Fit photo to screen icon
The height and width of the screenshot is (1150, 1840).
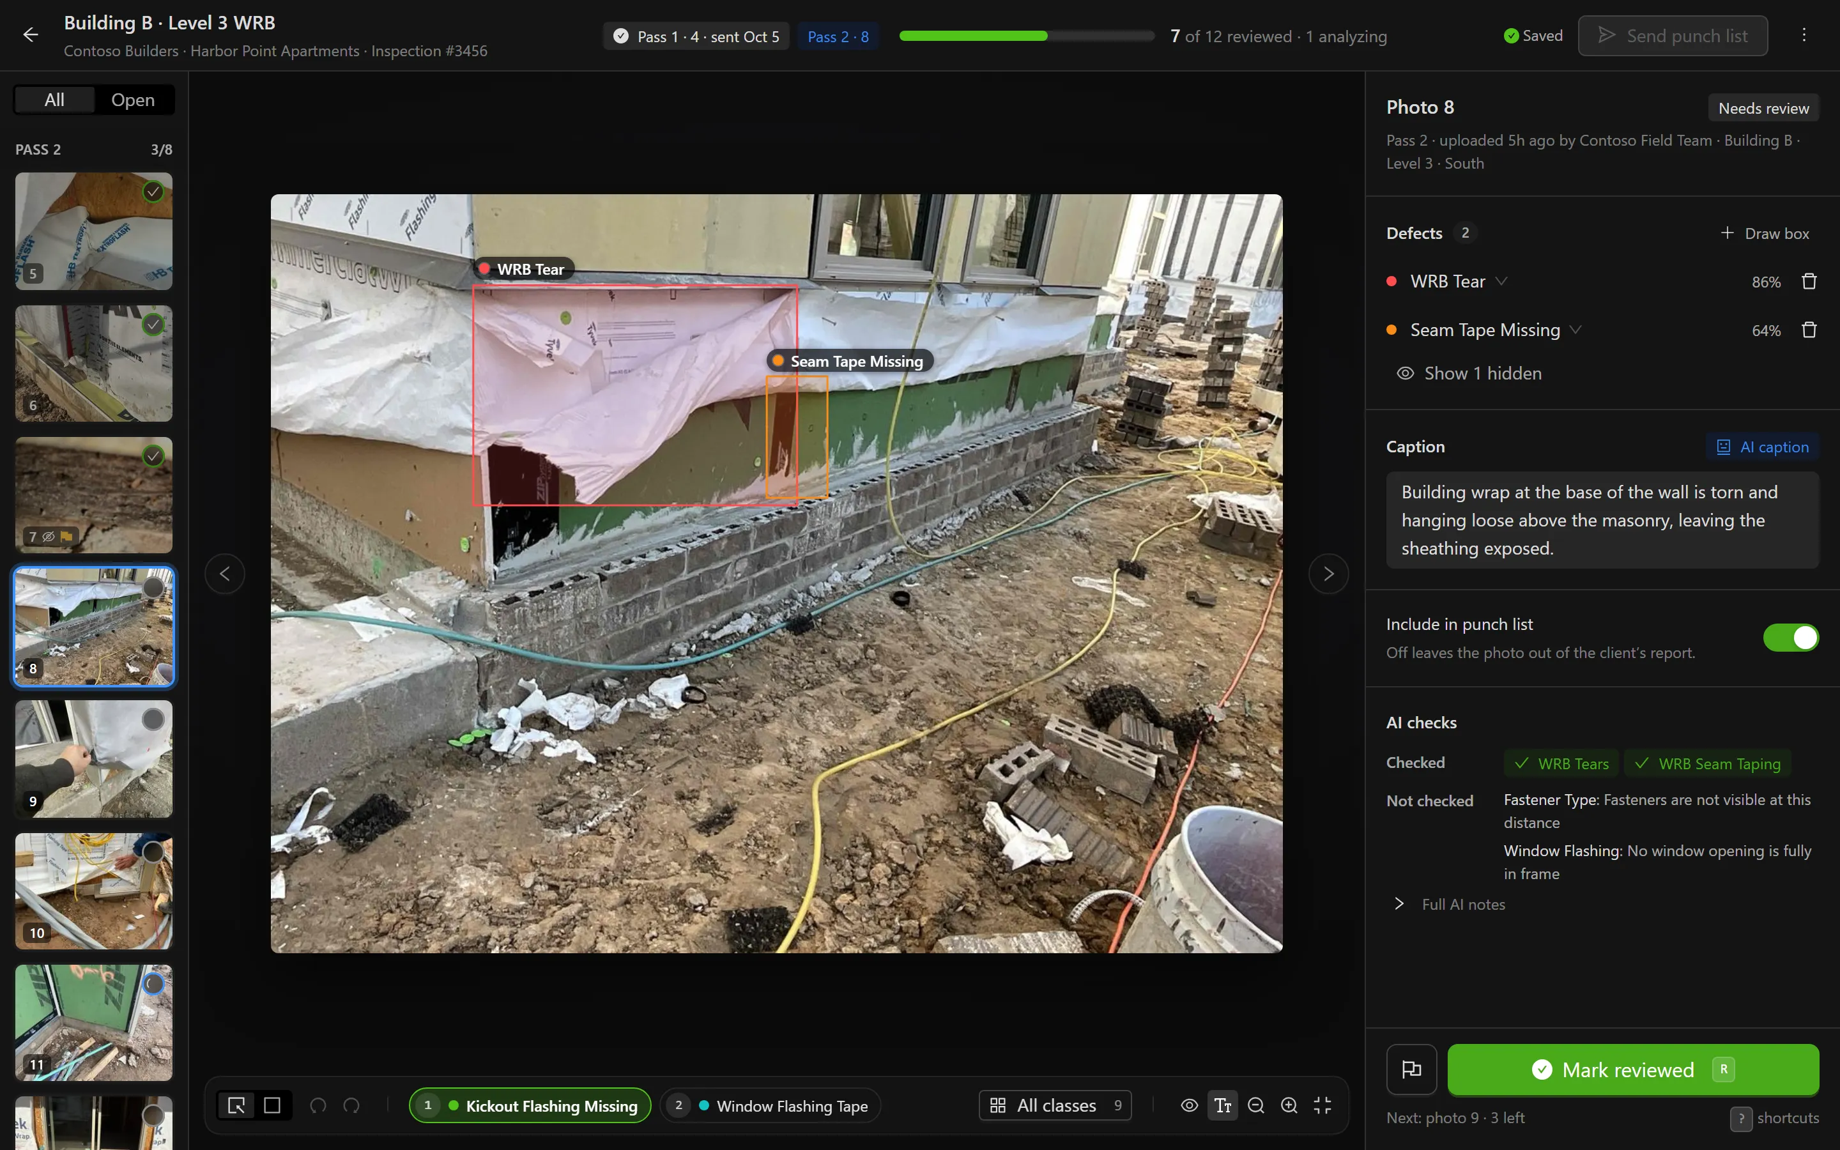1322,1105
